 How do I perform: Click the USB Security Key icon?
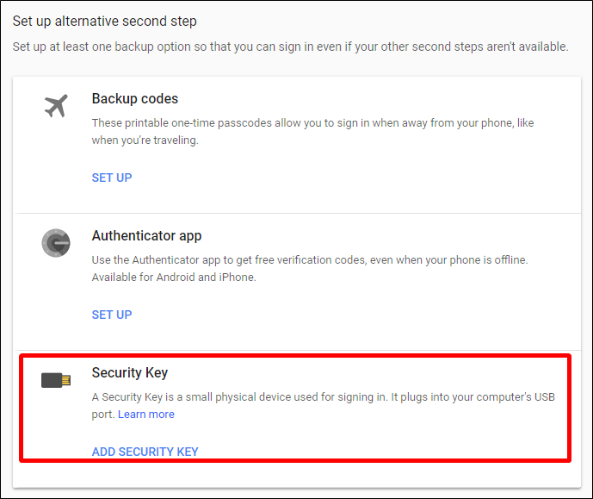pyautogui.click(x=56, y=380)
